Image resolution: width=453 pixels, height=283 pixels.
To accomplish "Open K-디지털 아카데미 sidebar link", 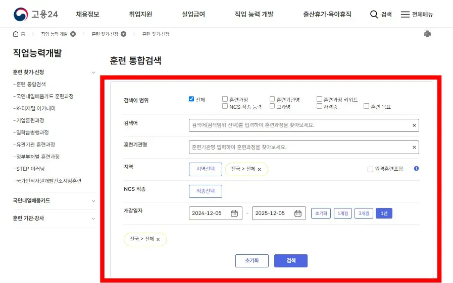I will 35,108.
